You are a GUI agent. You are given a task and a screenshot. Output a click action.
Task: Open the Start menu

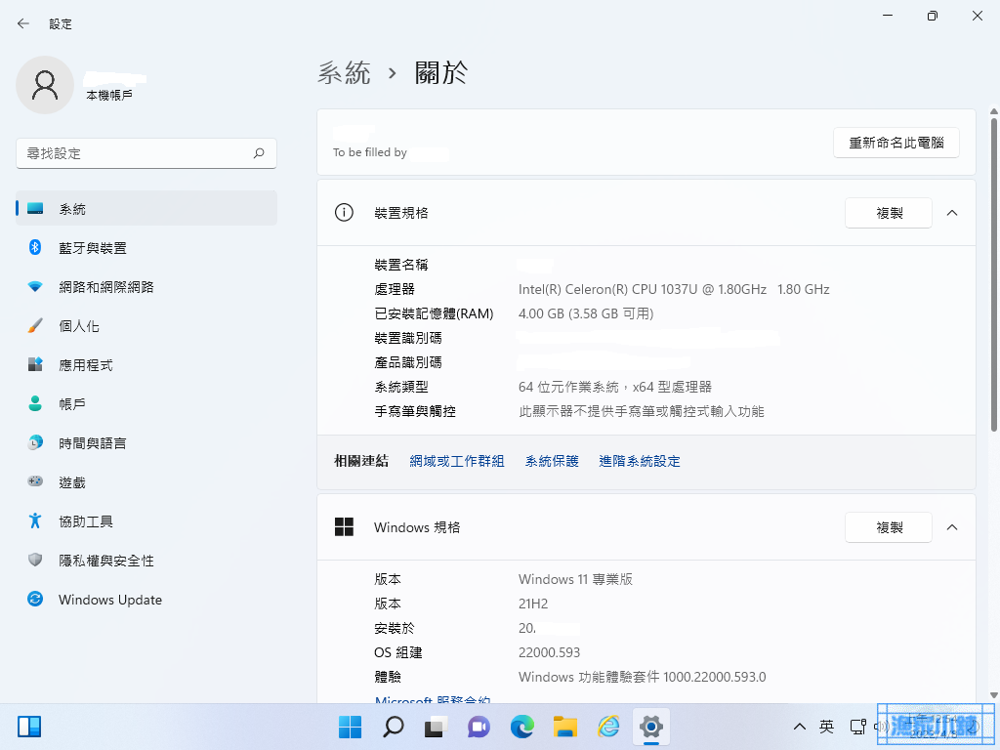350,727
